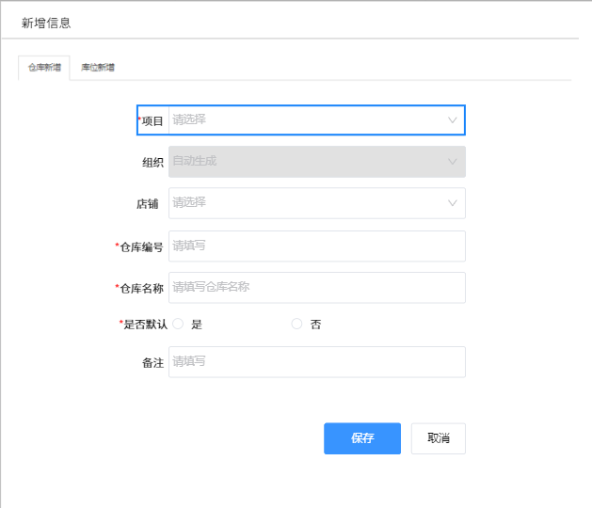Click the 店铺 dropdown chevron arrow
Screen dimensions: 592x508
coord(452,203)
